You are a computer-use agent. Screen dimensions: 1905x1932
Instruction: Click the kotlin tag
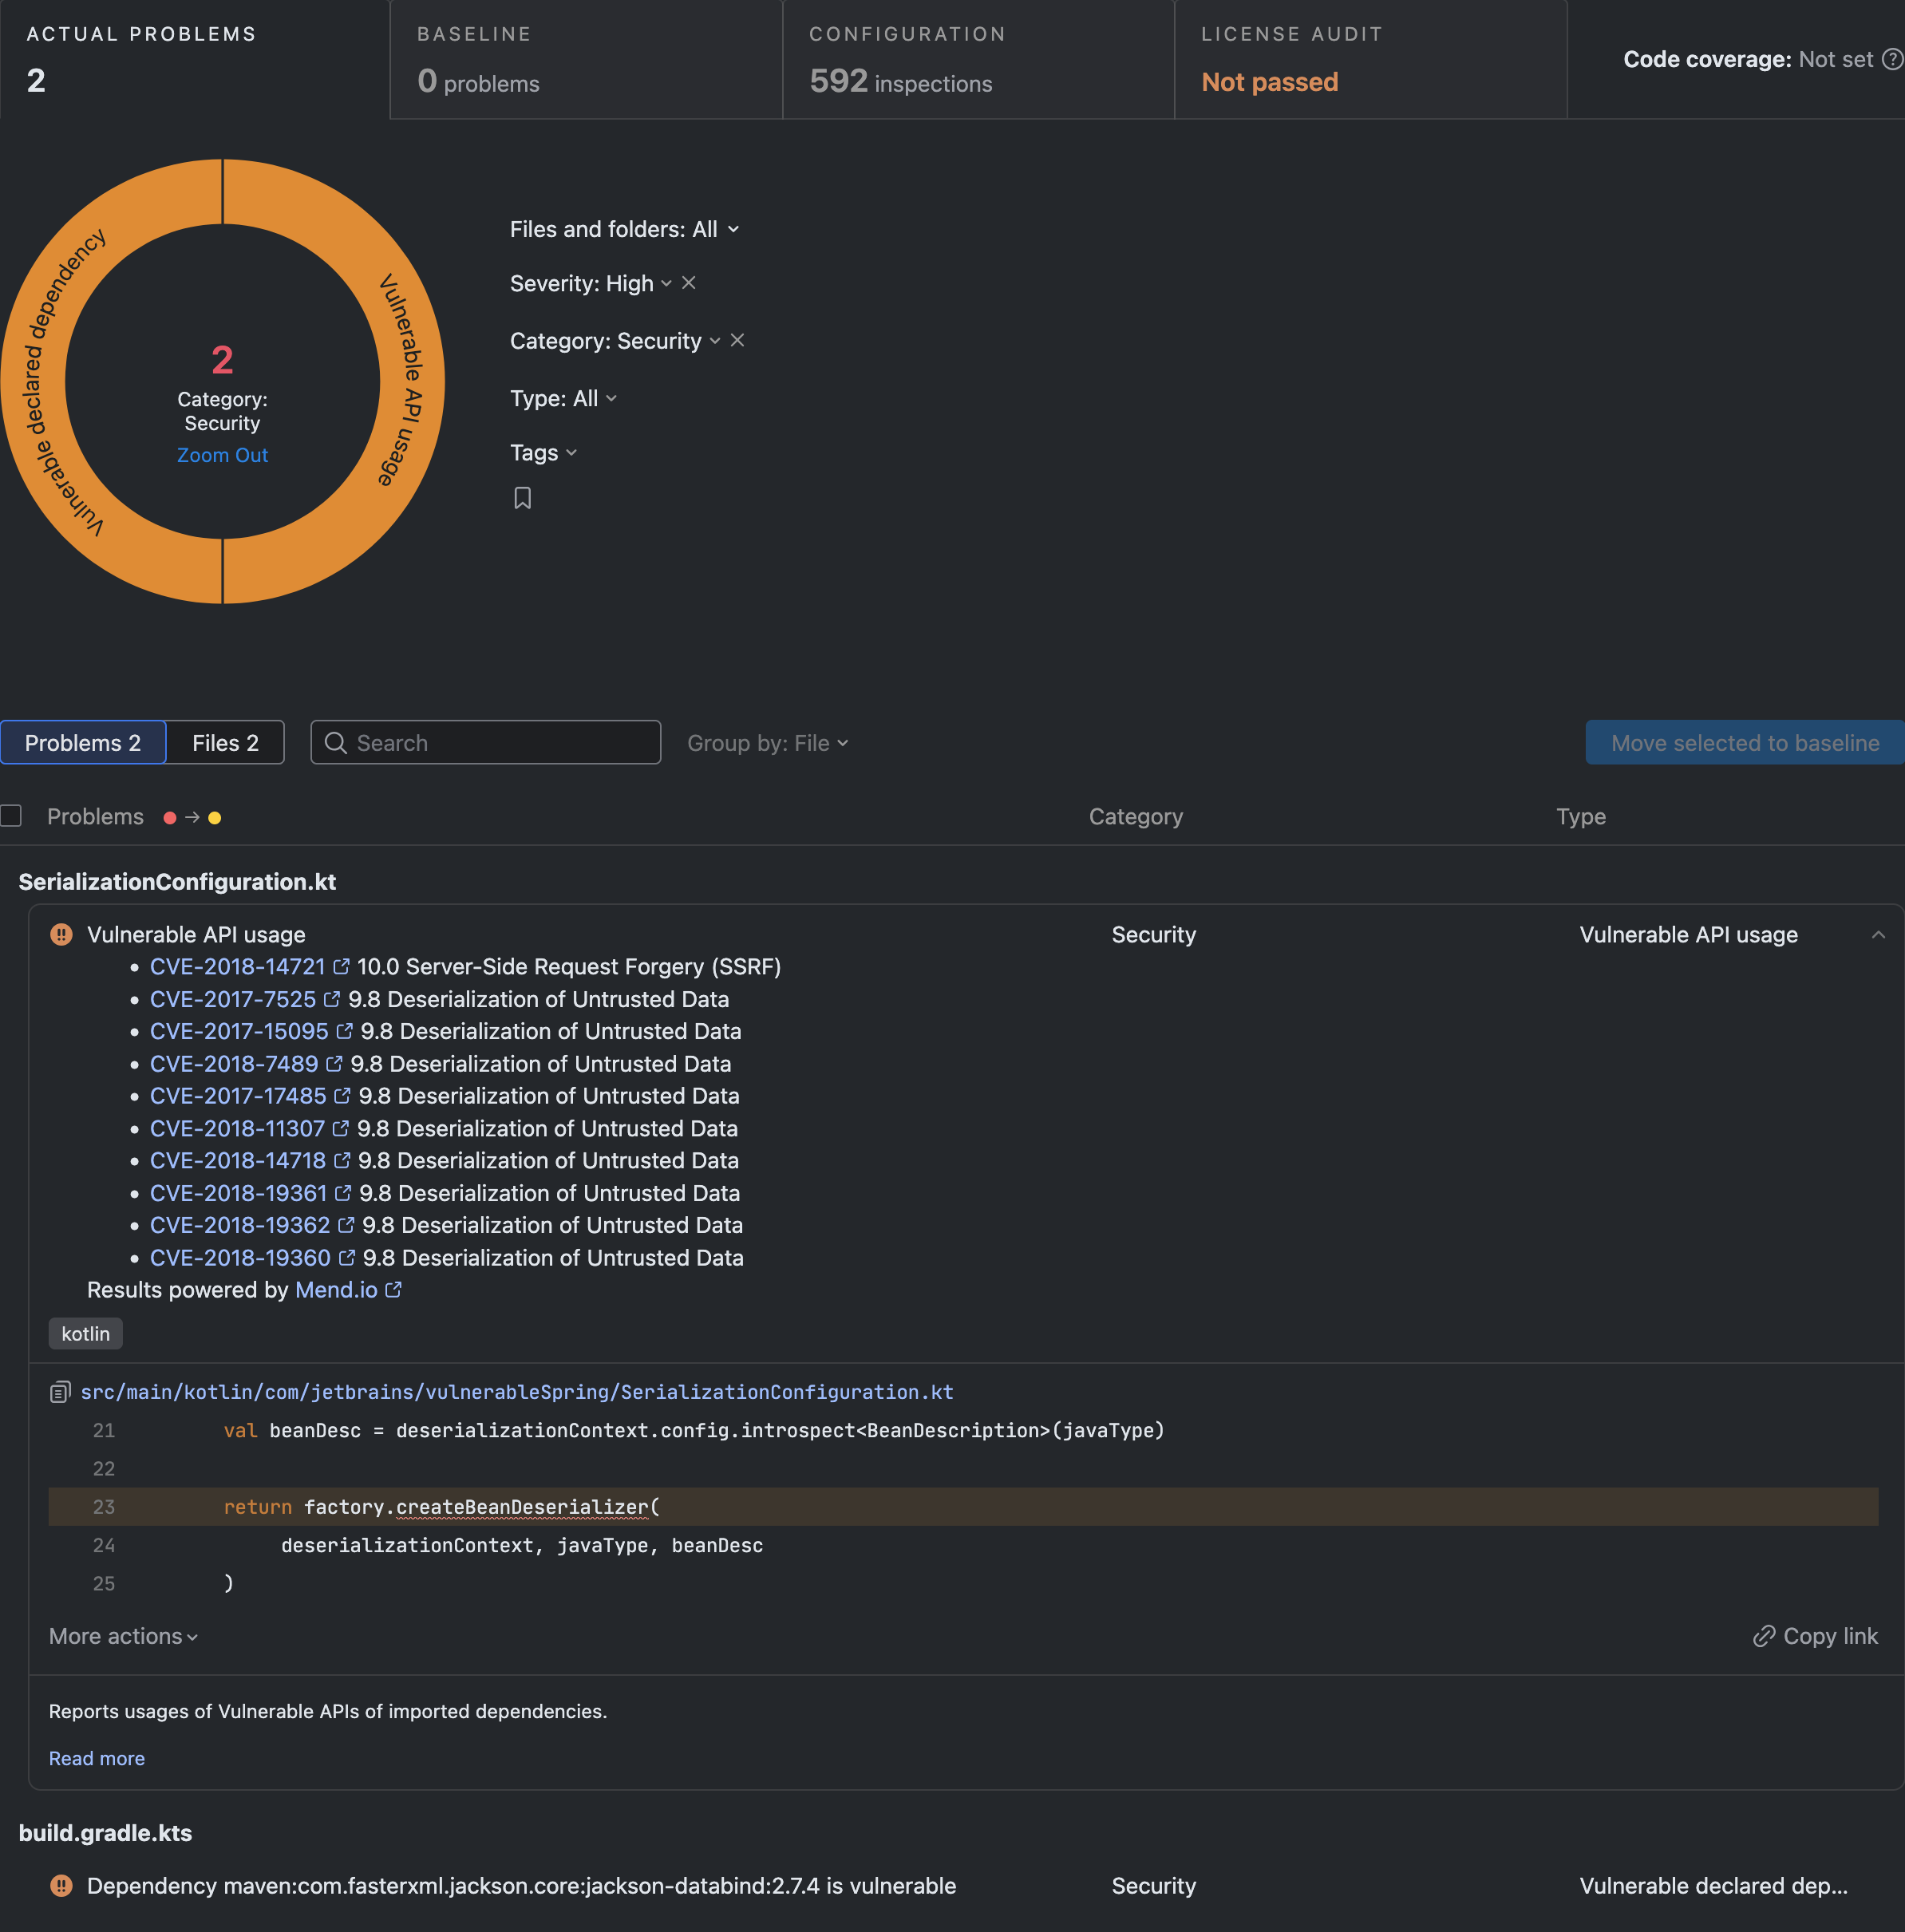point(86,1334)
